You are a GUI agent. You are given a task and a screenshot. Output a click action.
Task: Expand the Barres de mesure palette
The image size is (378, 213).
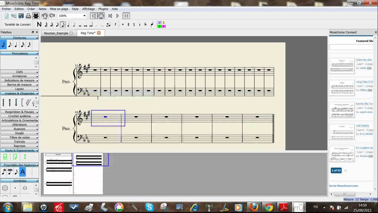[19, 85]
